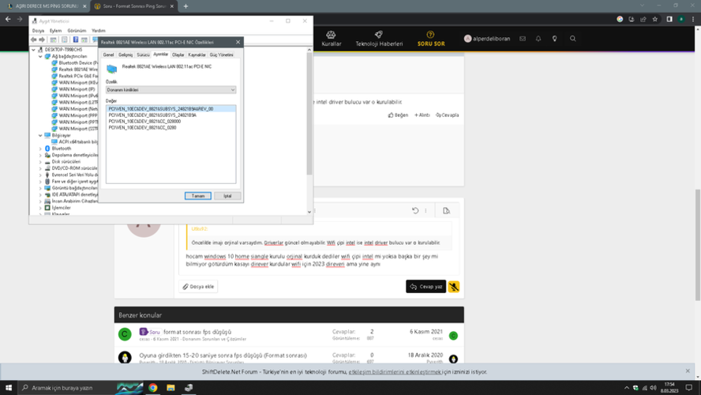Click Device Manager icon in taskbar

(189, 387)
